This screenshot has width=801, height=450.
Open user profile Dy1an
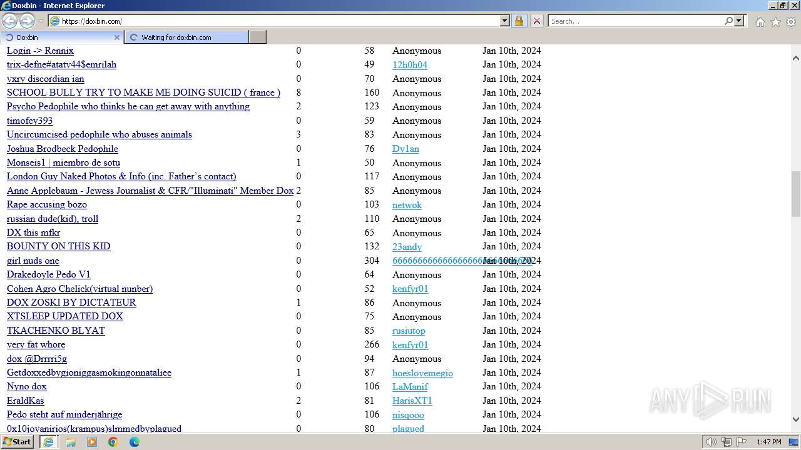(x=406, y=149)
